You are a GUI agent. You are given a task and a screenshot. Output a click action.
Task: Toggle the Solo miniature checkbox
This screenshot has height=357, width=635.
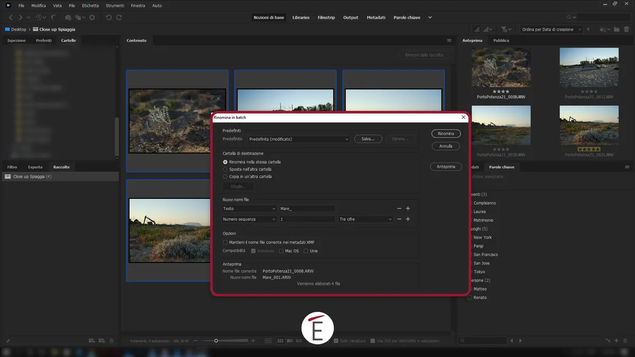[x=336, y=341]
